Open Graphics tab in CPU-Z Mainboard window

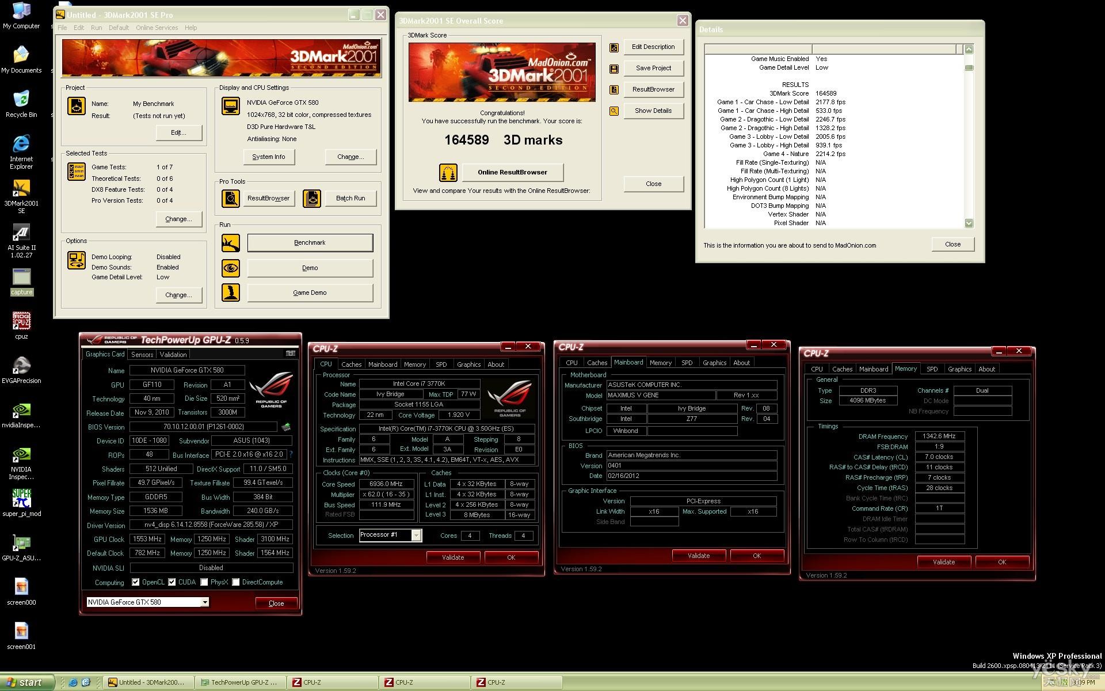tap(714, 363)
